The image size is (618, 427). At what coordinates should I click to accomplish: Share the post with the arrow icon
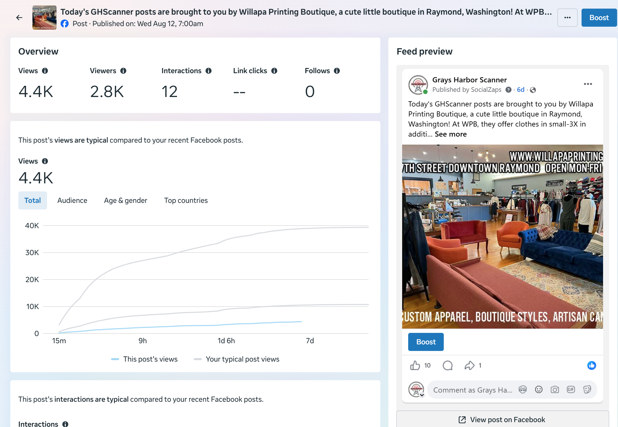pos(469,365)
